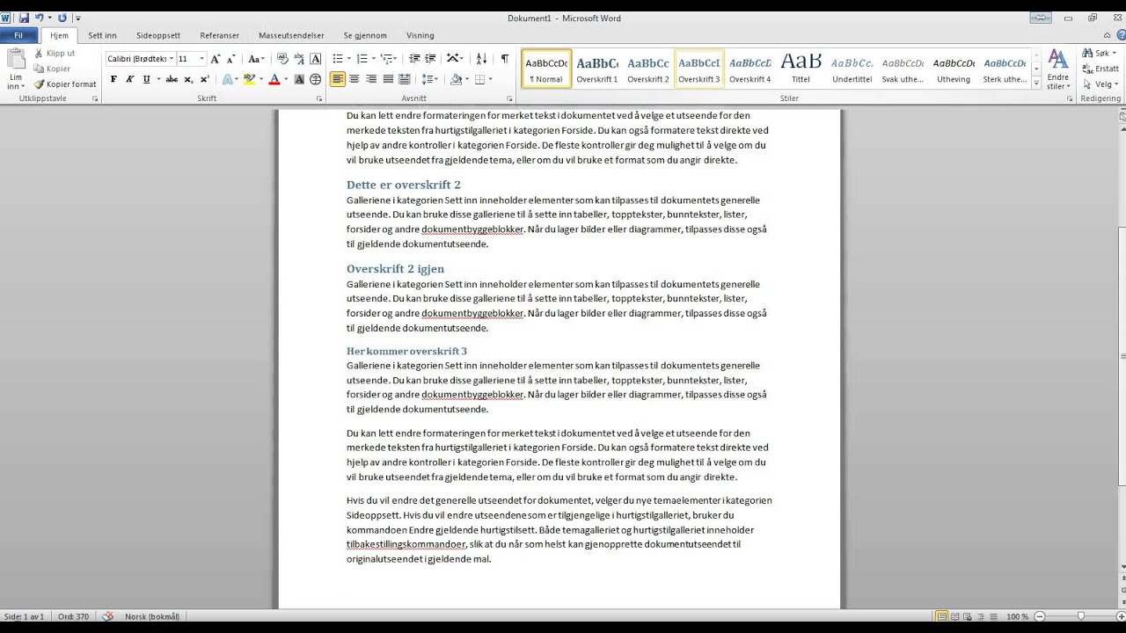
Task: Activate Kopier format painter
Action: [65, 84]
